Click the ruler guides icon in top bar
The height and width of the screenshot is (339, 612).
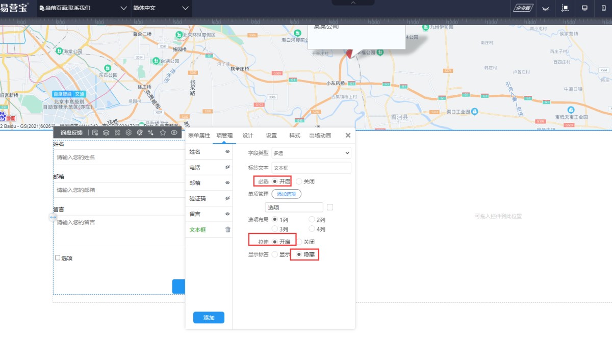coord(565,8)
